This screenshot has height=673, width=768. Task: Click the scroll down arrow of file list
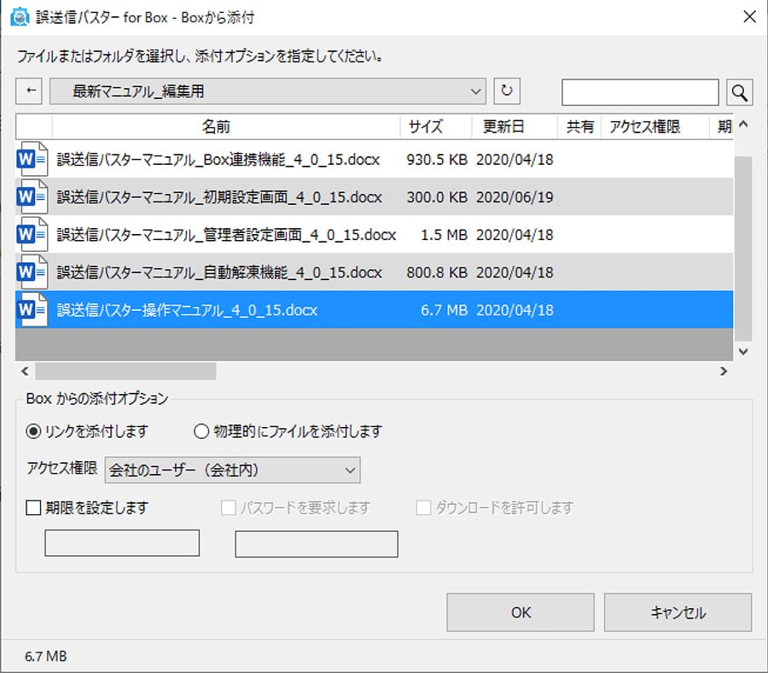[x=743, y=352]
